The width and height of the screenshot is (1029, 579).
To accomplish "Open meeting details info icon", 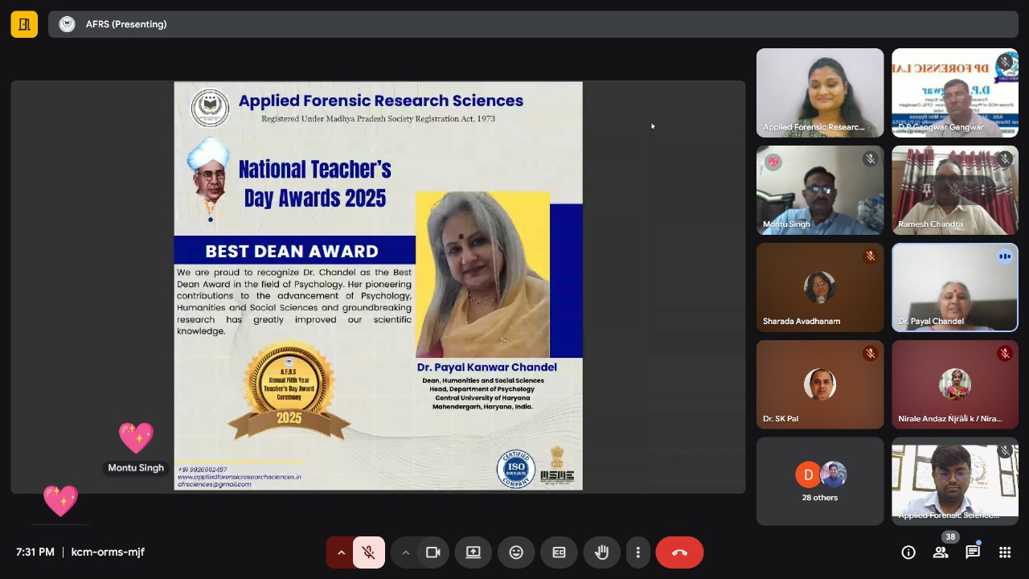I will [908, 552].
